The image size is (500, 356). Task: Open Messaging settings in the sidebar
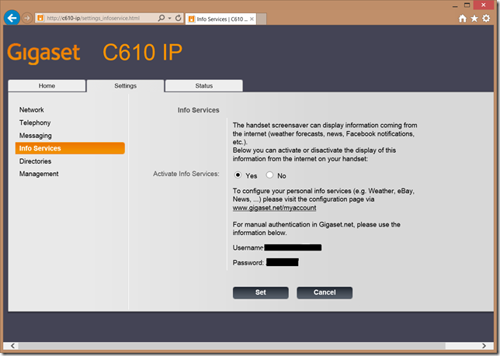click(x=36, y=136)
